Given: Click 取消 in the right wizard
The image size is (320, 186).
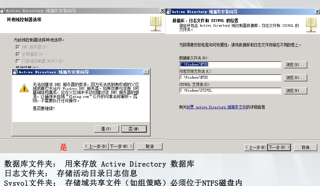Looking at the screenshot, I should [x=306, y=147].
